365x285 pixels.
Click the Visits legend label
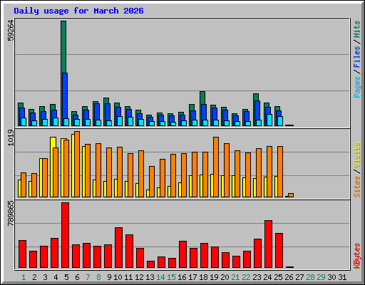(x=357, y=155)
